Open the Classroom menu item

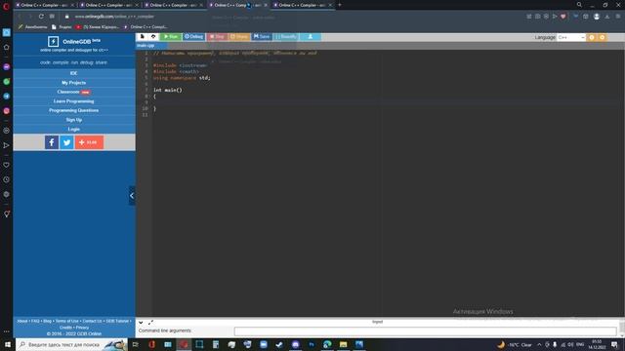point(74,92)
